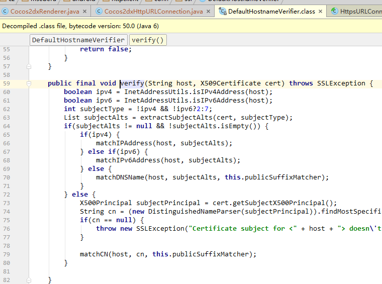
Task: Click class icon on Cocos2dxHttpURLConnection.java tab
Action: click(x=99, y=11)
